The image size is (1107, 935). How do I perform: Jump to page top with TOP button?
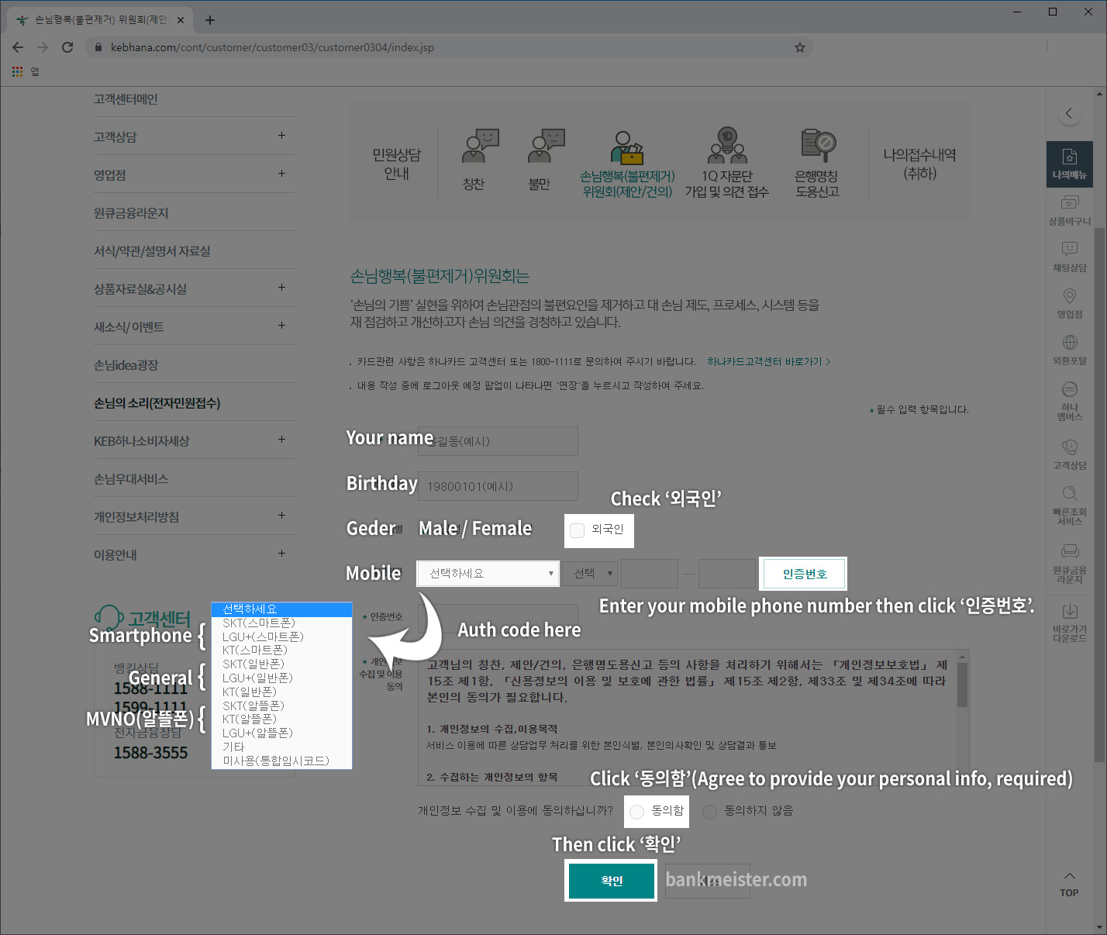click(1069, 884)
